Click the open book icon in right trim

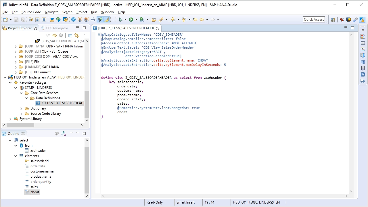coord(363,55)
